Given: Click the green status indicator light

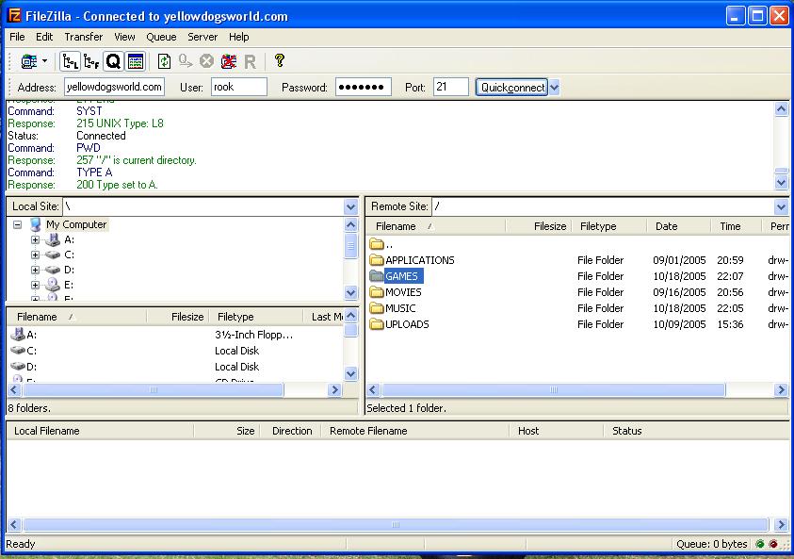Looking at the screenshot, I should pyautogui.click(x=760, y=544).
